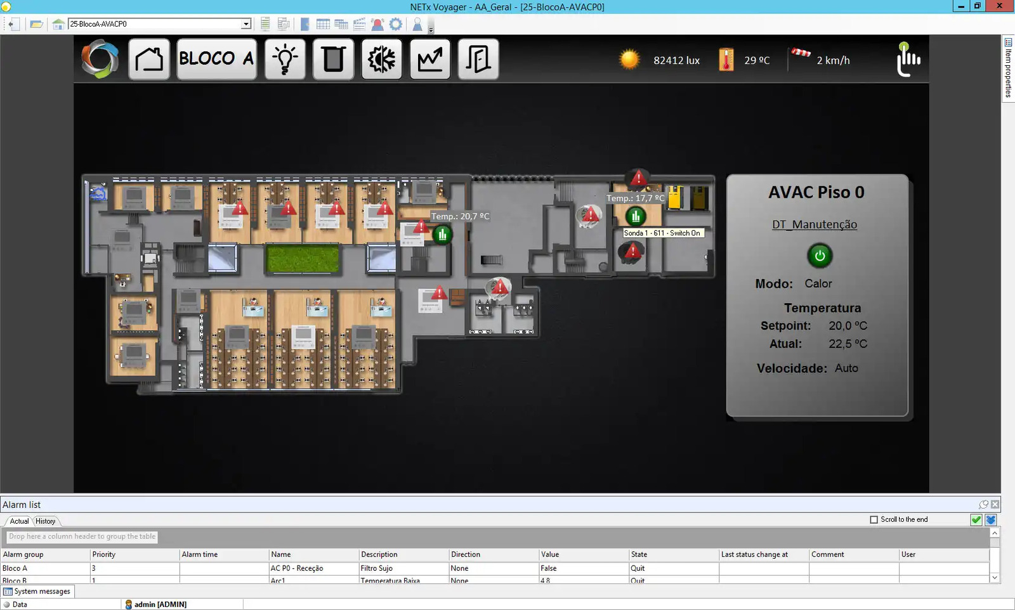
Task: Expand the toolbar overflow options arrow
Action: pyautogui.click(x=431, y=29)
